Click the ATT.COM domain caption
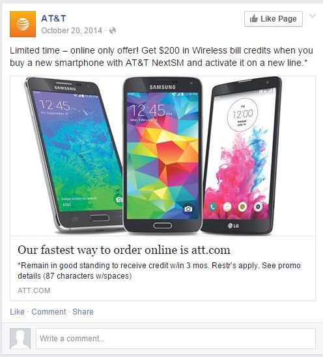323x357 pixels. click(34, 290)
